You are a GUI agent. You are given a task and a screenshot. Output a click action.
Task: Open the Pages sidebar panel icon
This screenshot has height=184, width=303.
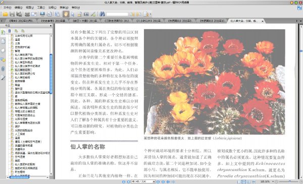[x=3, y=41]
